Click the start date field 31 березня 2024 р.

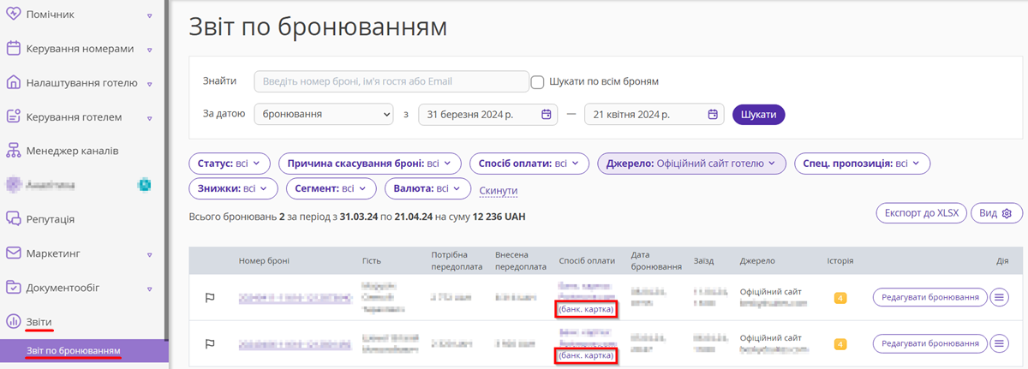(x=488, y=114)
